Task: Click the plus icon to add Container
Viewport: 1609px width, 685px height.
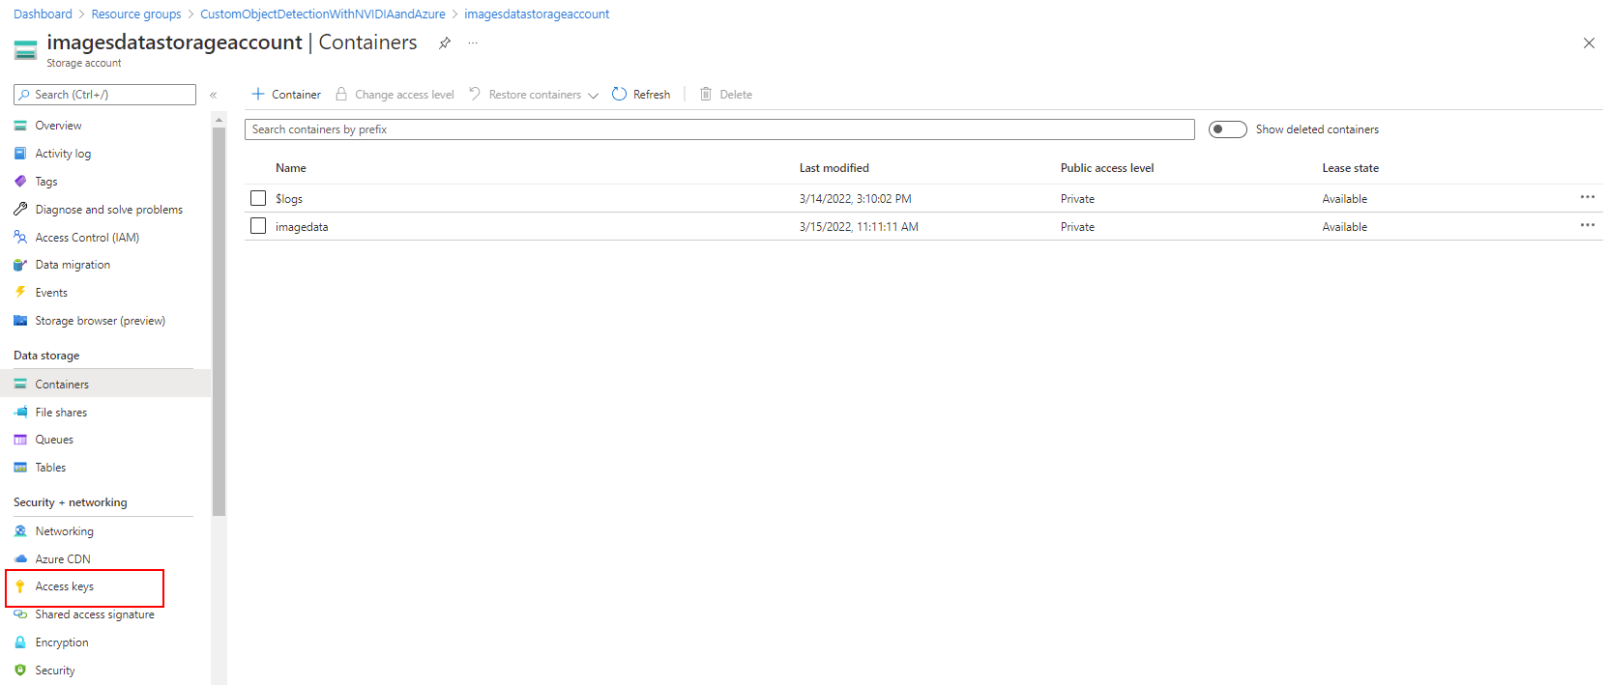Action: tap(258, 94)
